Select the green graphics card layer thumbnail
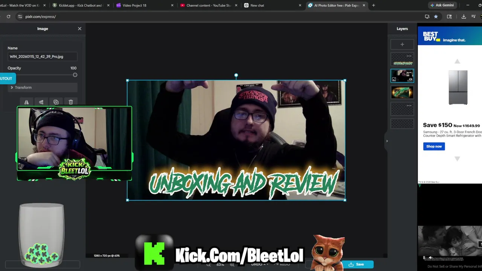This screenshot has width=482, height=271. click(402, 92)
